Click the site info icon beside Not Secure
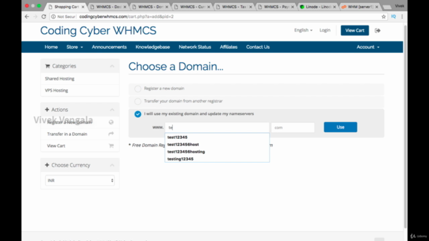The height and width of the screenshot is (241, 429). 54,17
